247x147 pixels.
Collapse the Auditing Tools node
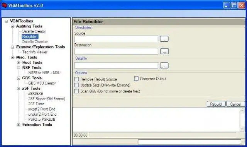(12, 26)
